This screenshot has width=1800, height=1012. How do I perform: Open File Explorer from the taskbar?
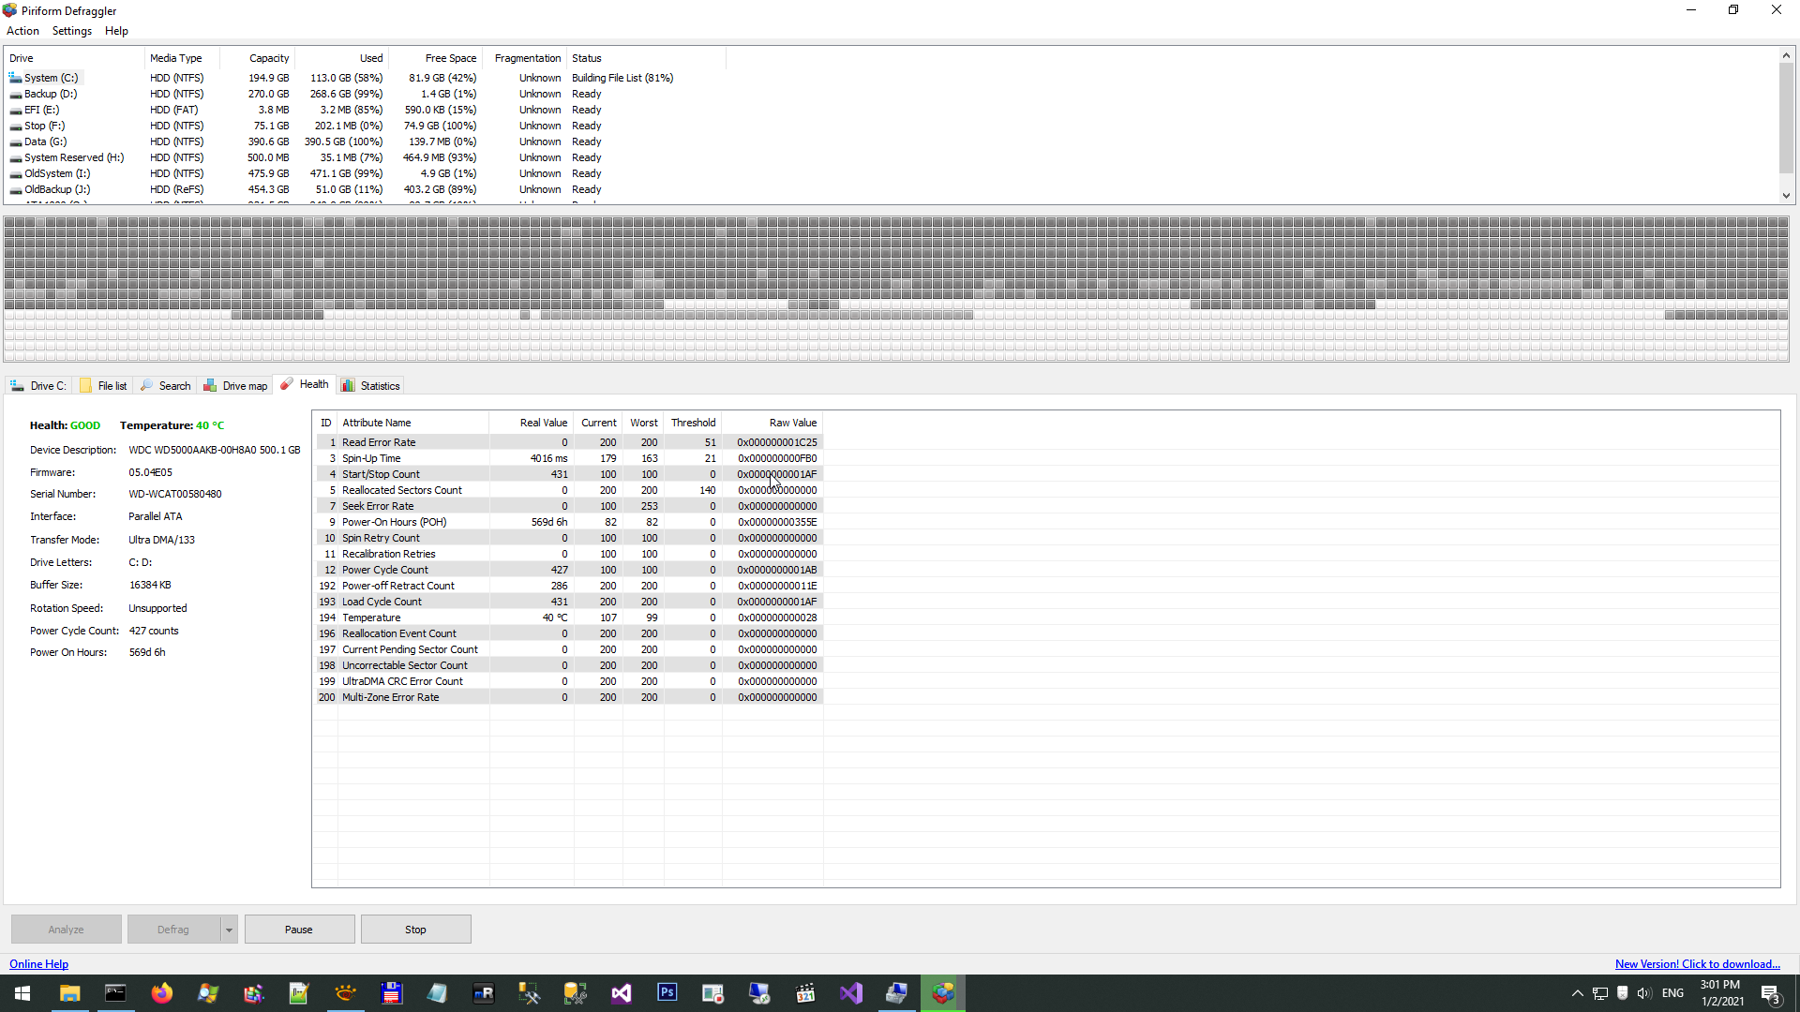point(69,993)
